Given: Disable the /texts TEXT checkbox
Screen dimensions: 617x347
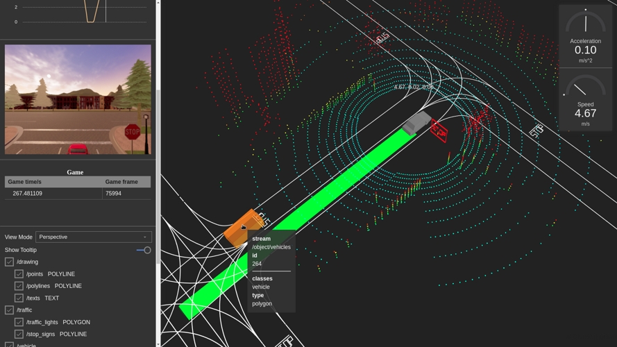Looking at the screenshot, I should tap(19, 298).
